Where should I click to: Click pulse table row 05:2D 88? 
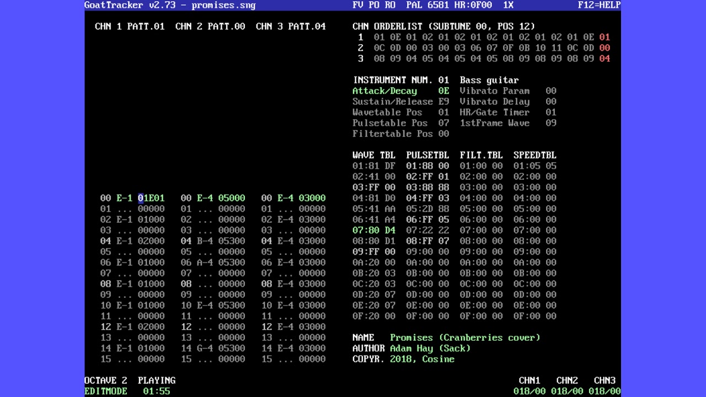pyautogui.click(x=427, y=209)
